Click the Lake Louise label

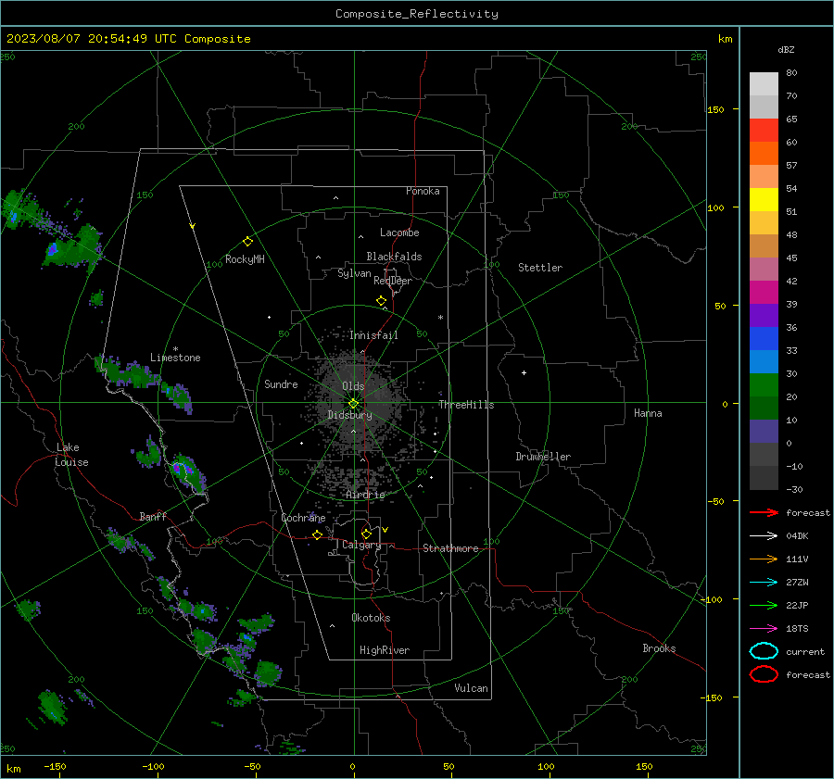(71, 455)
